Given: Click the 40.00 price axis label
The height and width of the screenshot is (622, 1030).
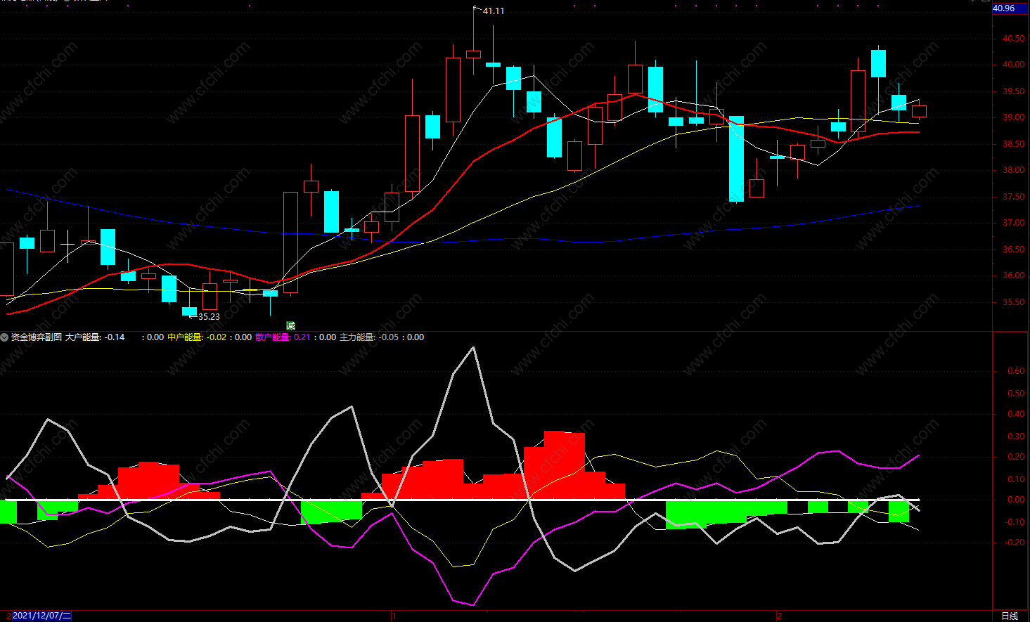Looking at the screenshot, I should [x=1013, y=65].
